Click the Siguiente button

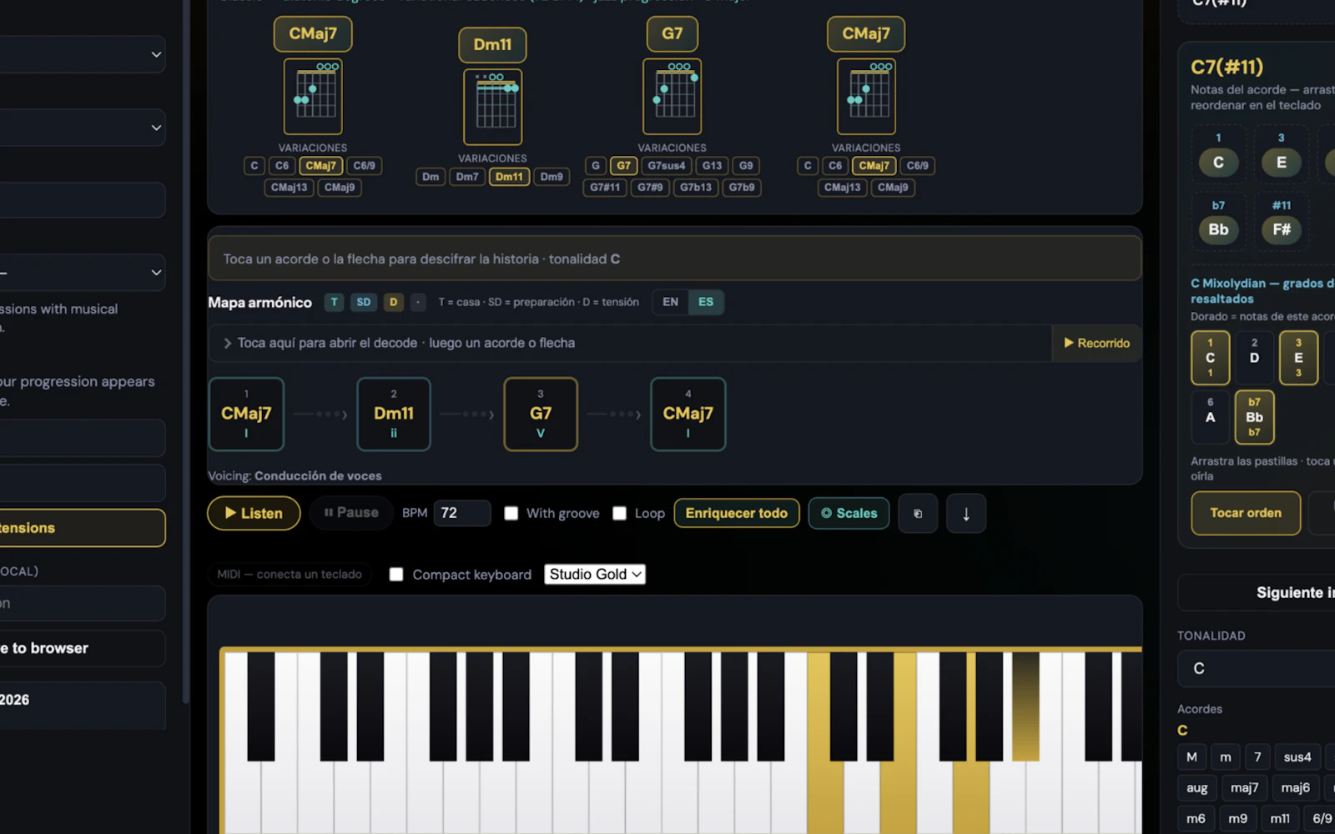tap(1257, 593)
